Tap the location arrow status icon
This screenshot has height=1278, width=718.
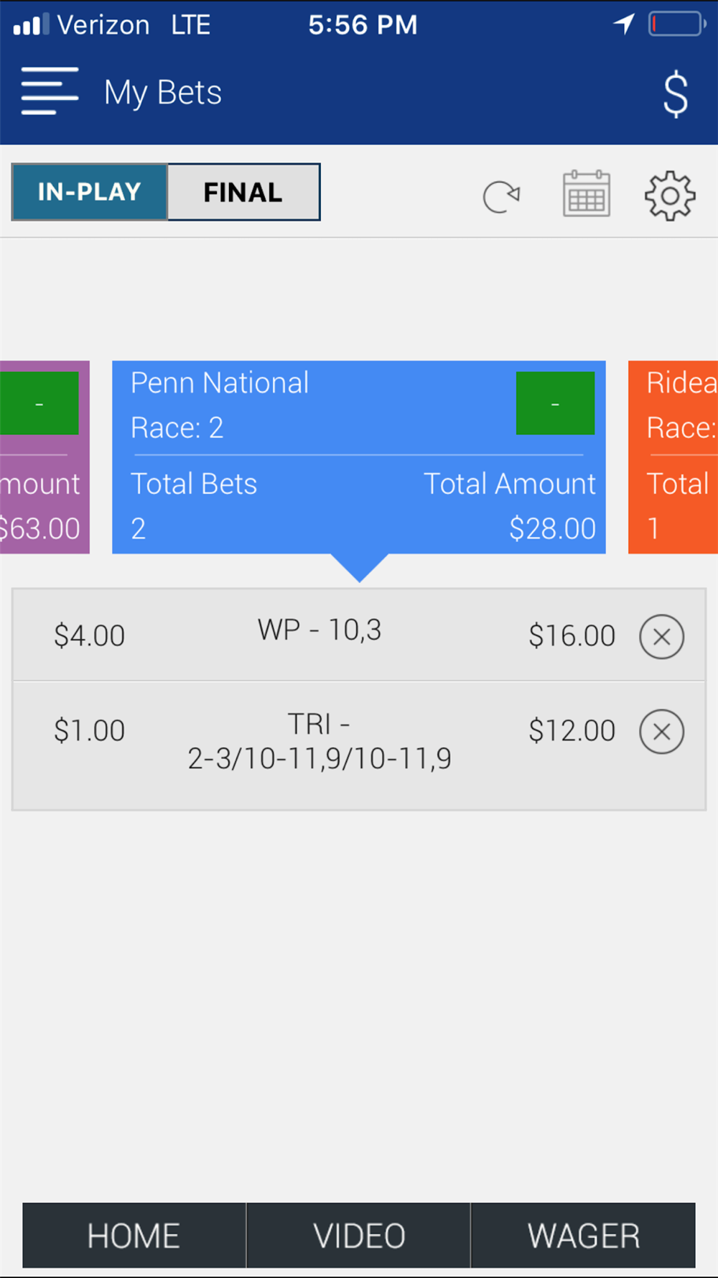coord(624,24)
